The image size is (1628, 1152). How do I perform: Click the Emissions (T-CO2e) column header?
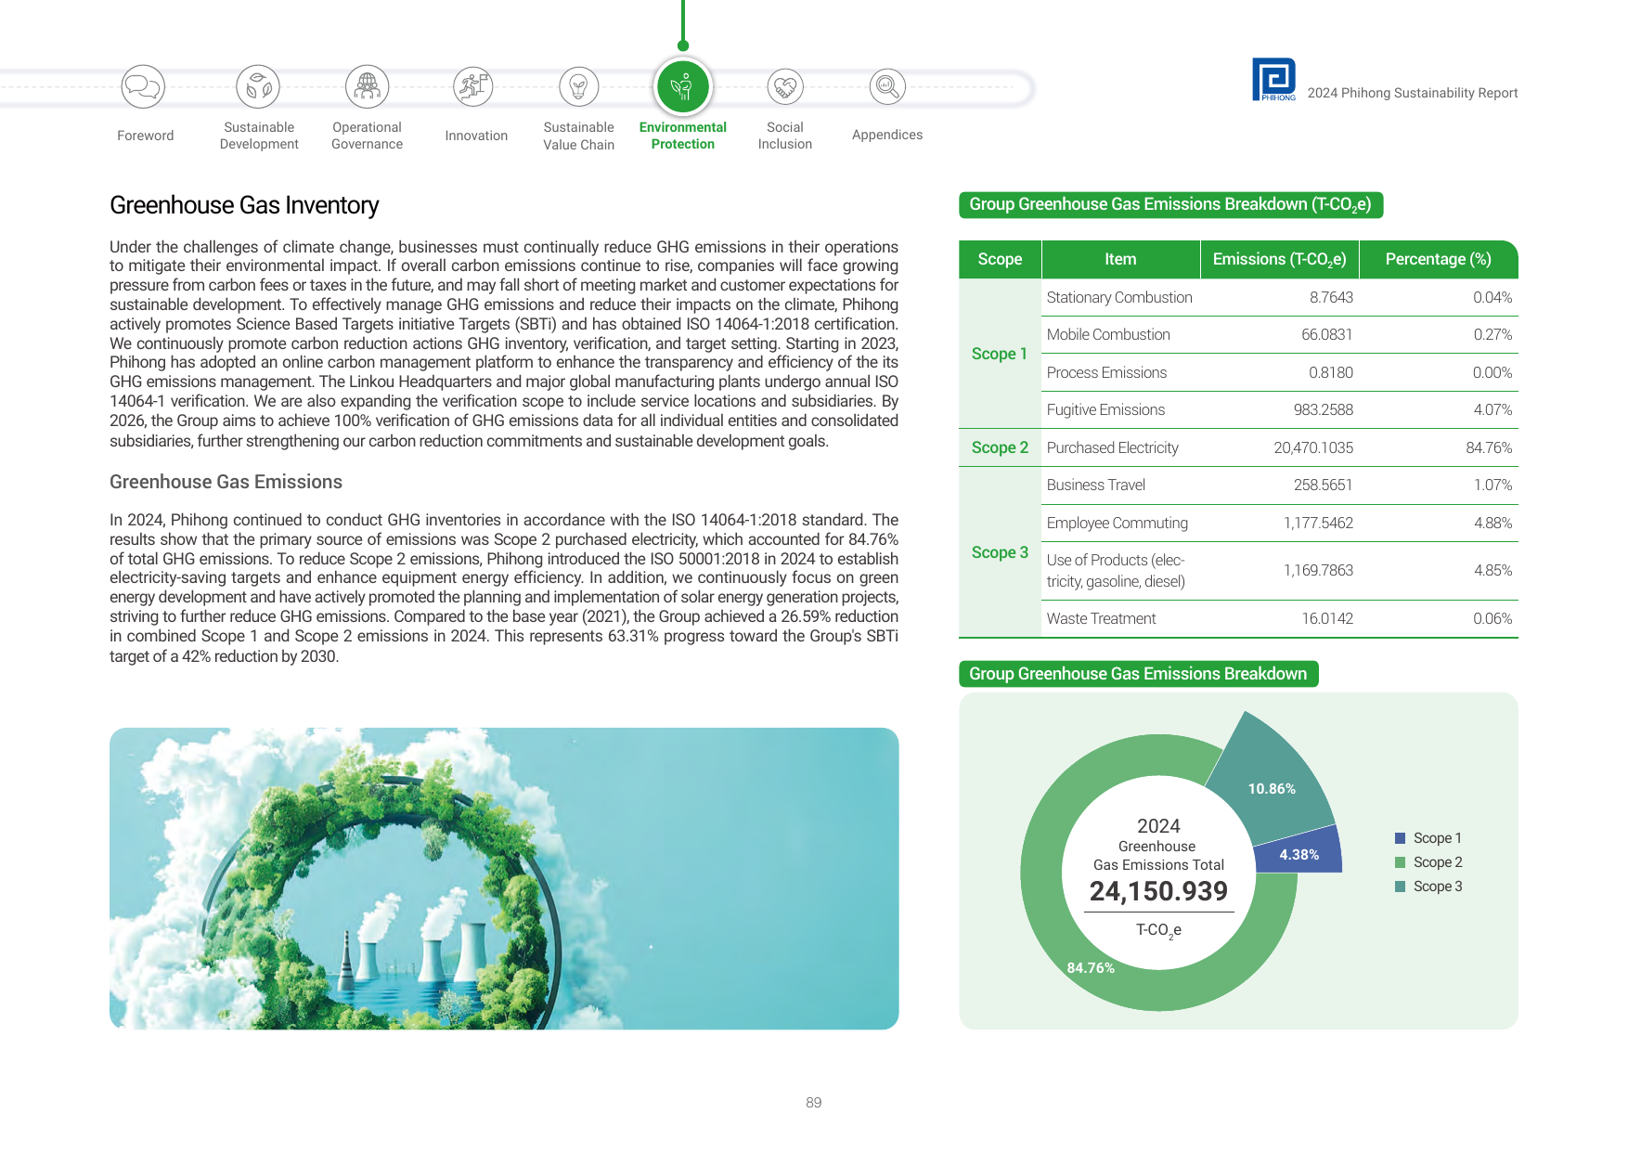(x=1280, y=259)
